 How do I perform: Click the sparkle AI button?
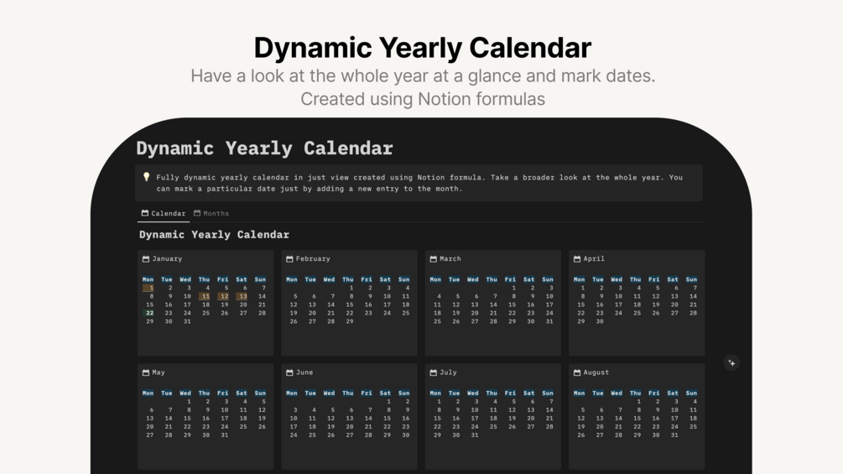pos(731,363)
